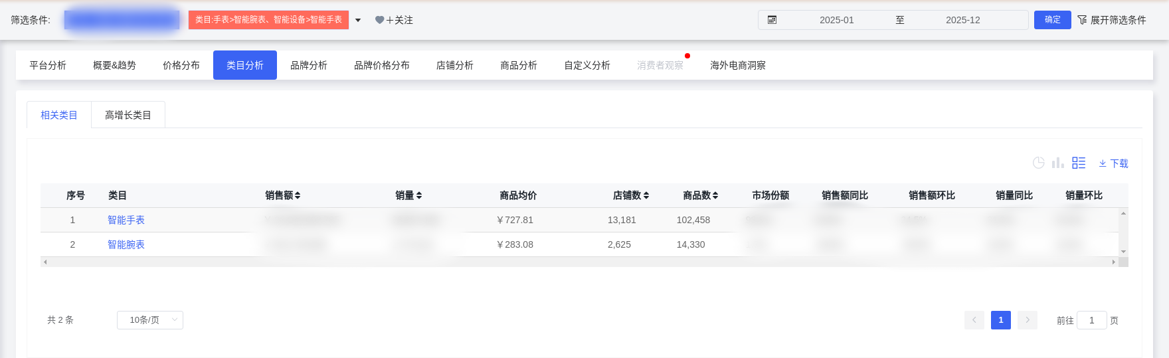Switch to pie chart view
1169x358 pixels.
click(x=1039, y=163)
